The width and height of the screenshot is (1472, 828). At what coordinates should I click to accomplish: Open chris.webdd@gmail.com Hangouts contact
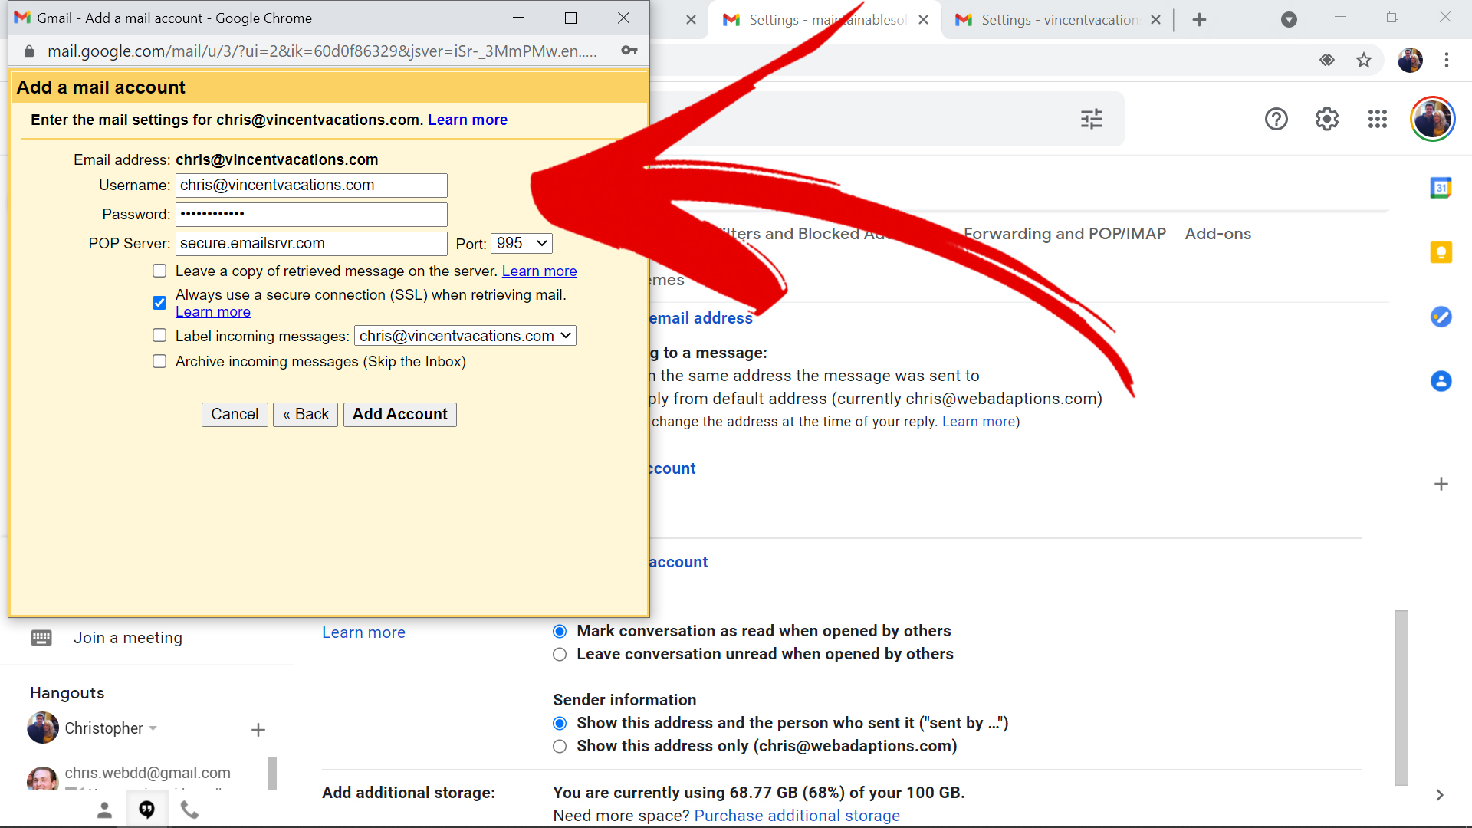tap(147, 773)
